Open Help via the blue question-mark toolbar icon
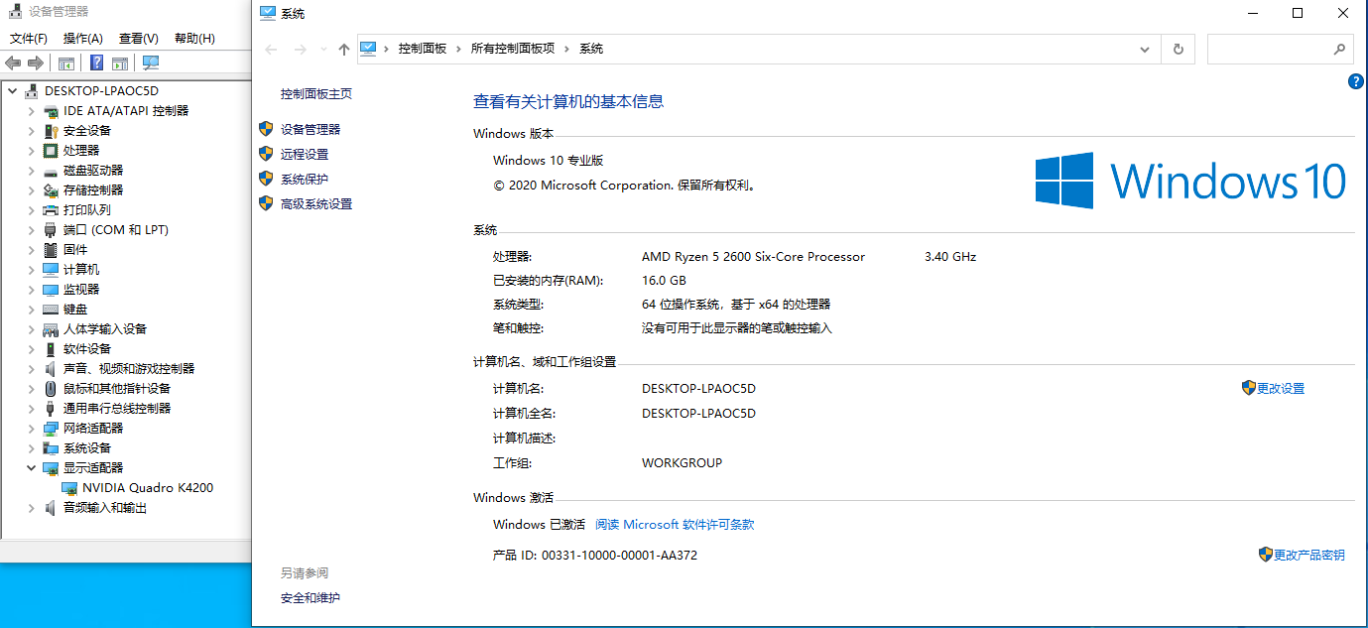The height and width of the screenshot is (628, 1368). tap(96, 63)
